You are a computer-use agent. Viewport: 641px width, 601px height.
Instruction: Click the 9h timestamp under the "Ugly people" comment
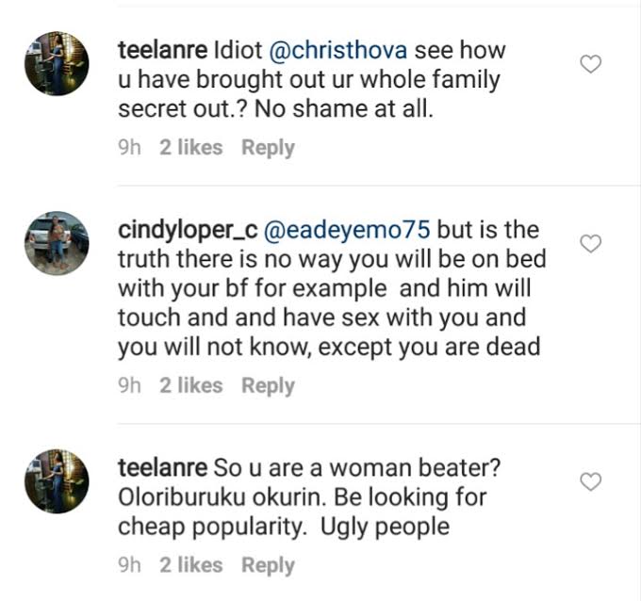tap(129, 565)
